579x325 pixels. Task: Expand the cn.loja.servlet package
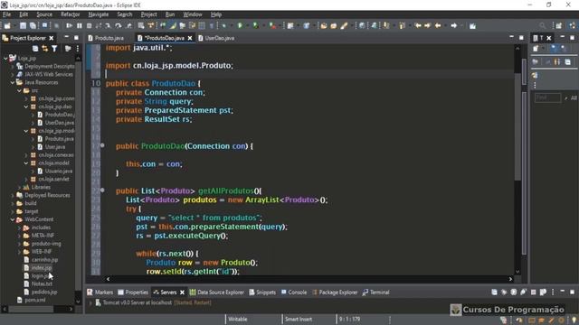[26, 179]
